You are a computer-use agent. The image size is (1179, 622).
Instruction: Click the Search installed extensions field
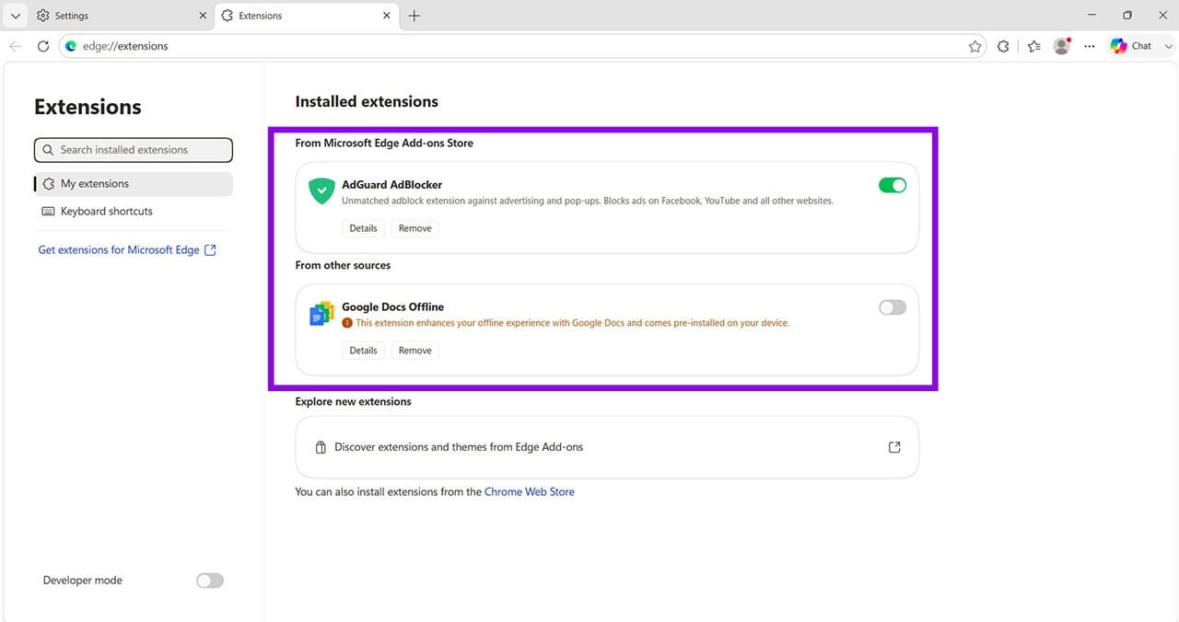[134, 150]
